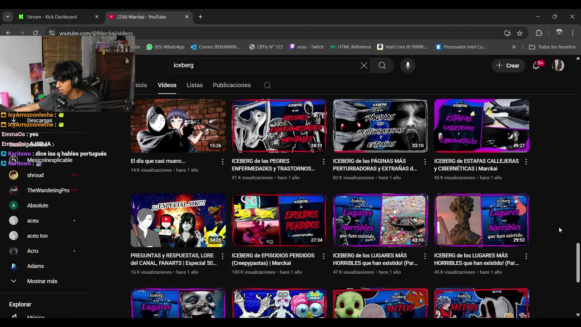Play ESPECIAL 50K thumbnail
The height and width of the screenshot is (327, 581).
click(178, 220)
